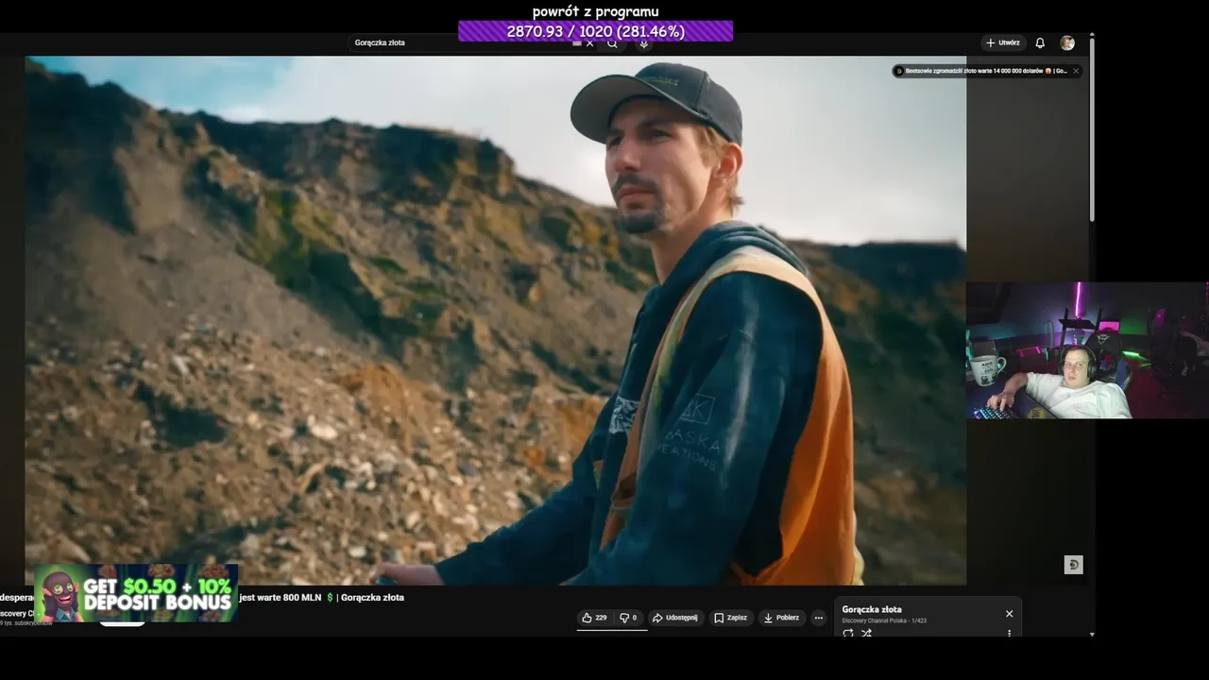This screenshot has height=680, width=1209.
Task: Close the Gorączka złota playlist panel
Action: click(x=1009, y=614)
